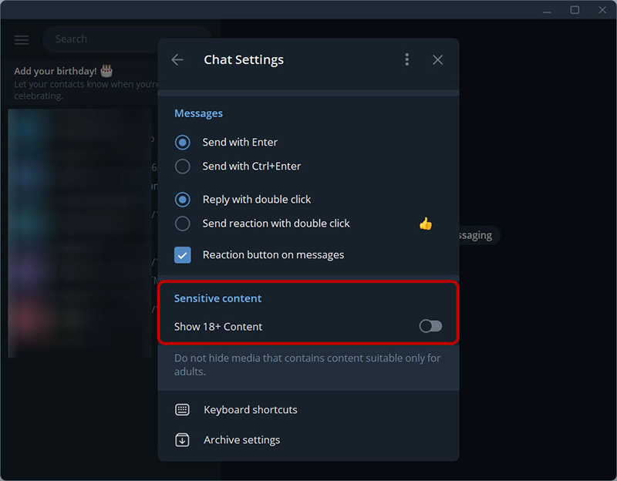Screen dimensions: 617x481
Task: Close the Chat Settings dialog
Action: point(437,60)
